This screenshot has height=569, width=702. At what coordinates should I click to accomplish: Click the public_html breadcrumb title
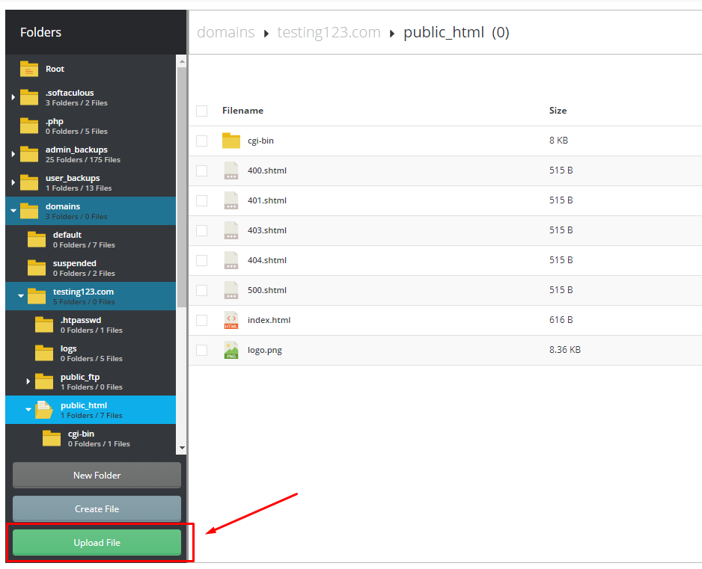click(x=444, y=32)
